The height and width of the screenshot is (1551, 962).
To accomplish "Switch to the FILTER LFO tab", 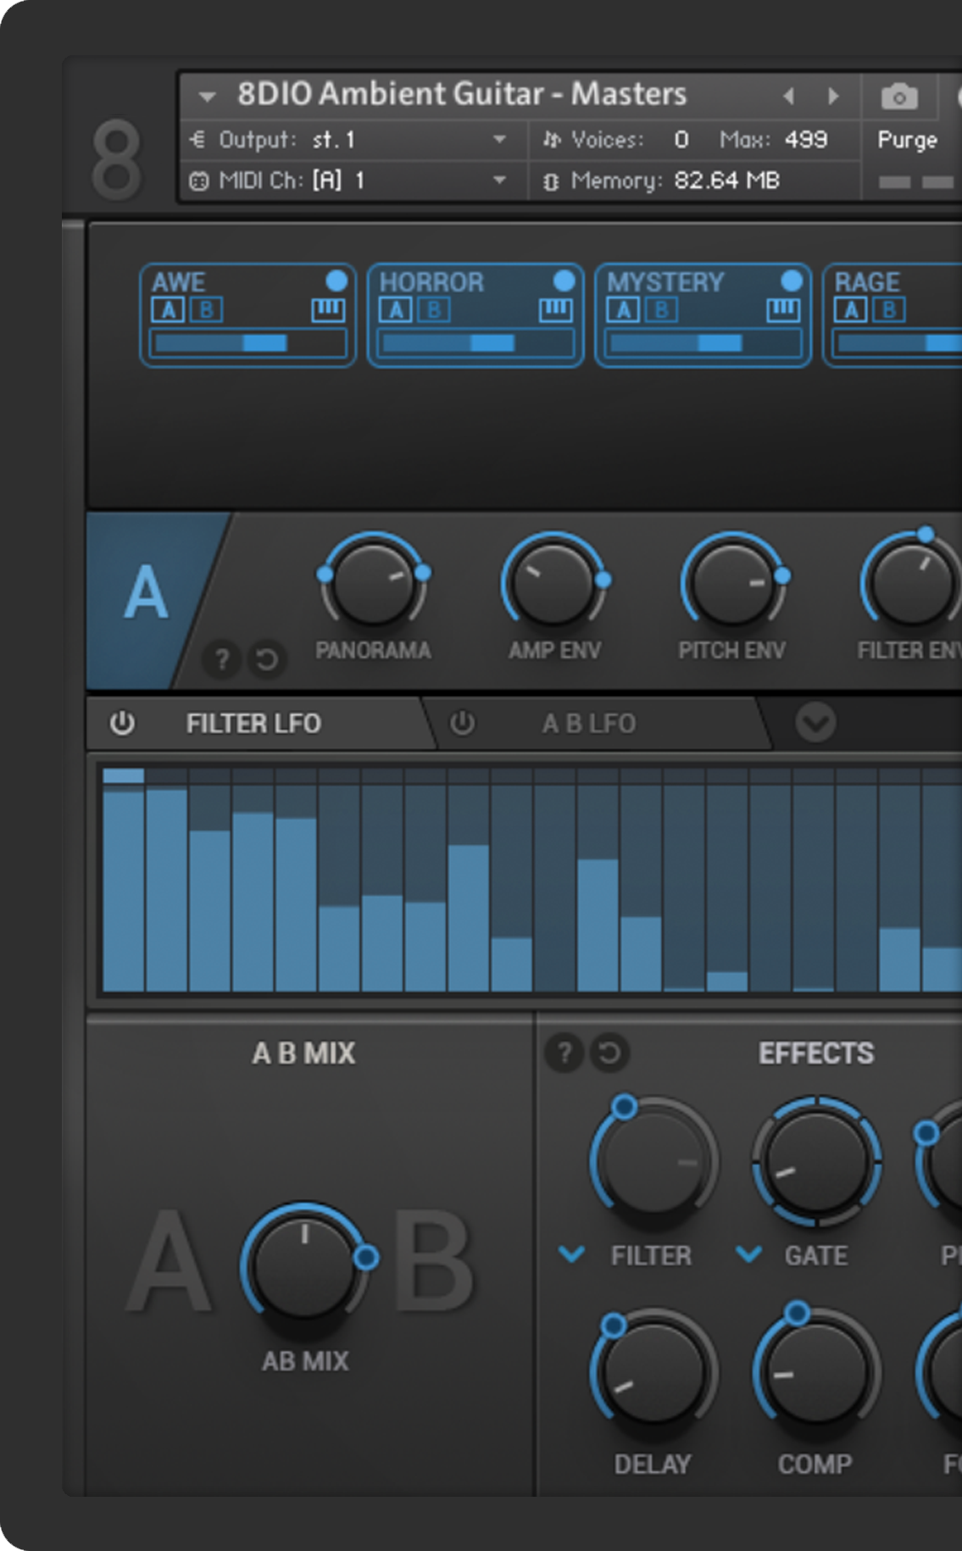I will pos(253,724).
